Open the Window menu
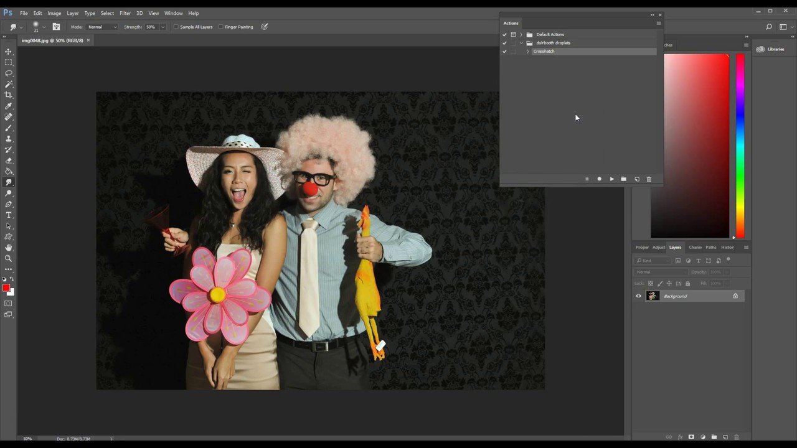 tap(173, 13)
